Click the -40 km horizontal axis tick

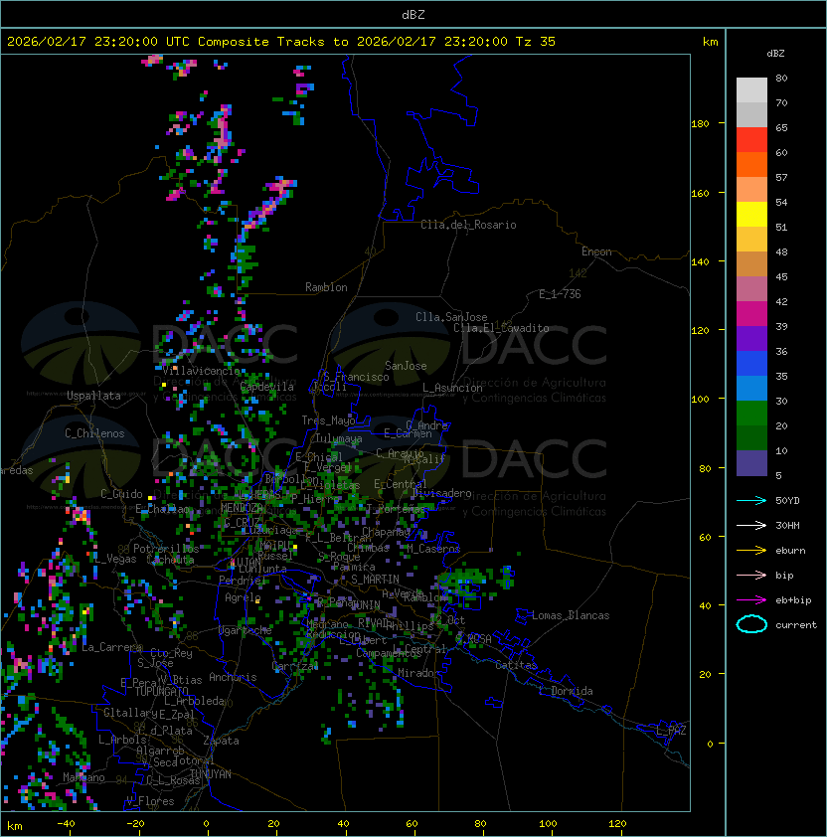(x=66, y=824)
